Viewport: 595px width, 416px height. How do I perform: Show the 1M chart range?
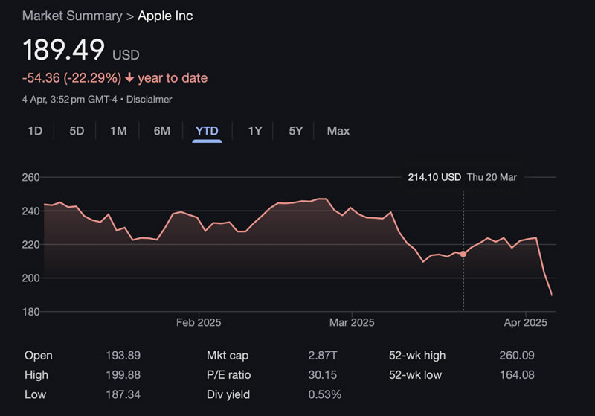118,131
